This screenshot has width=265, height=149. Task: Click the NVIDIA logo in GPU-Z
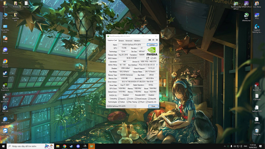point(152,51)
